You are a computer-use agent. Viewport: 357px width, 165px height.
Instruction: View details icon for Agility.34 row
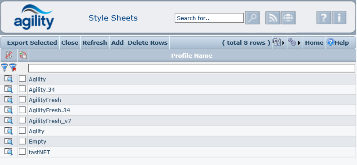tap(9, 89)
